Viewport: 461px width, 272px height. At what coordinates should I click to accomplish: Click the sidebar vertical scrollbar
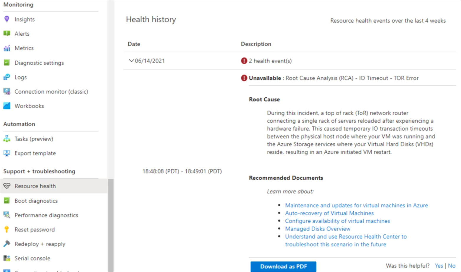click(x=111, y=224)
